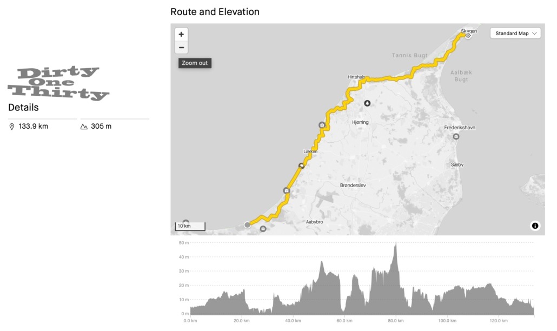Click the elevation peak near 80 km
The height and width of the screenshot is (331, 557).
(x=396, y=244)
